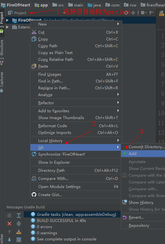Select Open Module Settings menu item

[x=76, y=186]
